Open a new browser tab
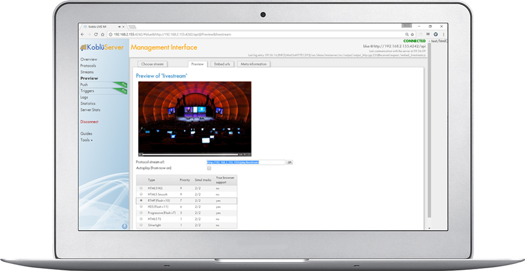This screenshot has height=271, width=525. click(132, 27)
